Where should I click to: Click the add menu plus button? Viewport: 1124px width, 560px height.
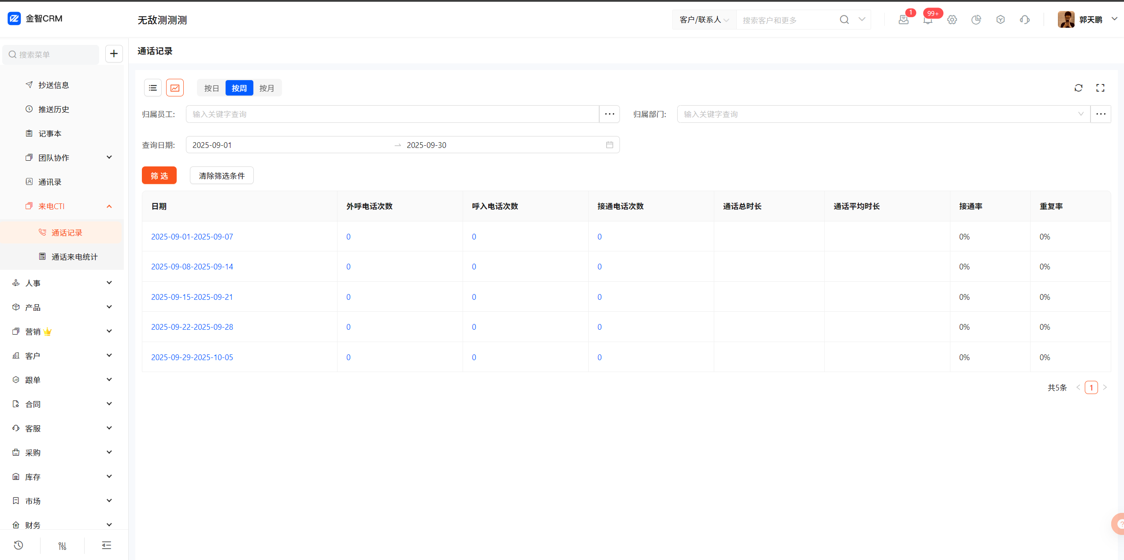pyautogui.click(x=114, y=54)
